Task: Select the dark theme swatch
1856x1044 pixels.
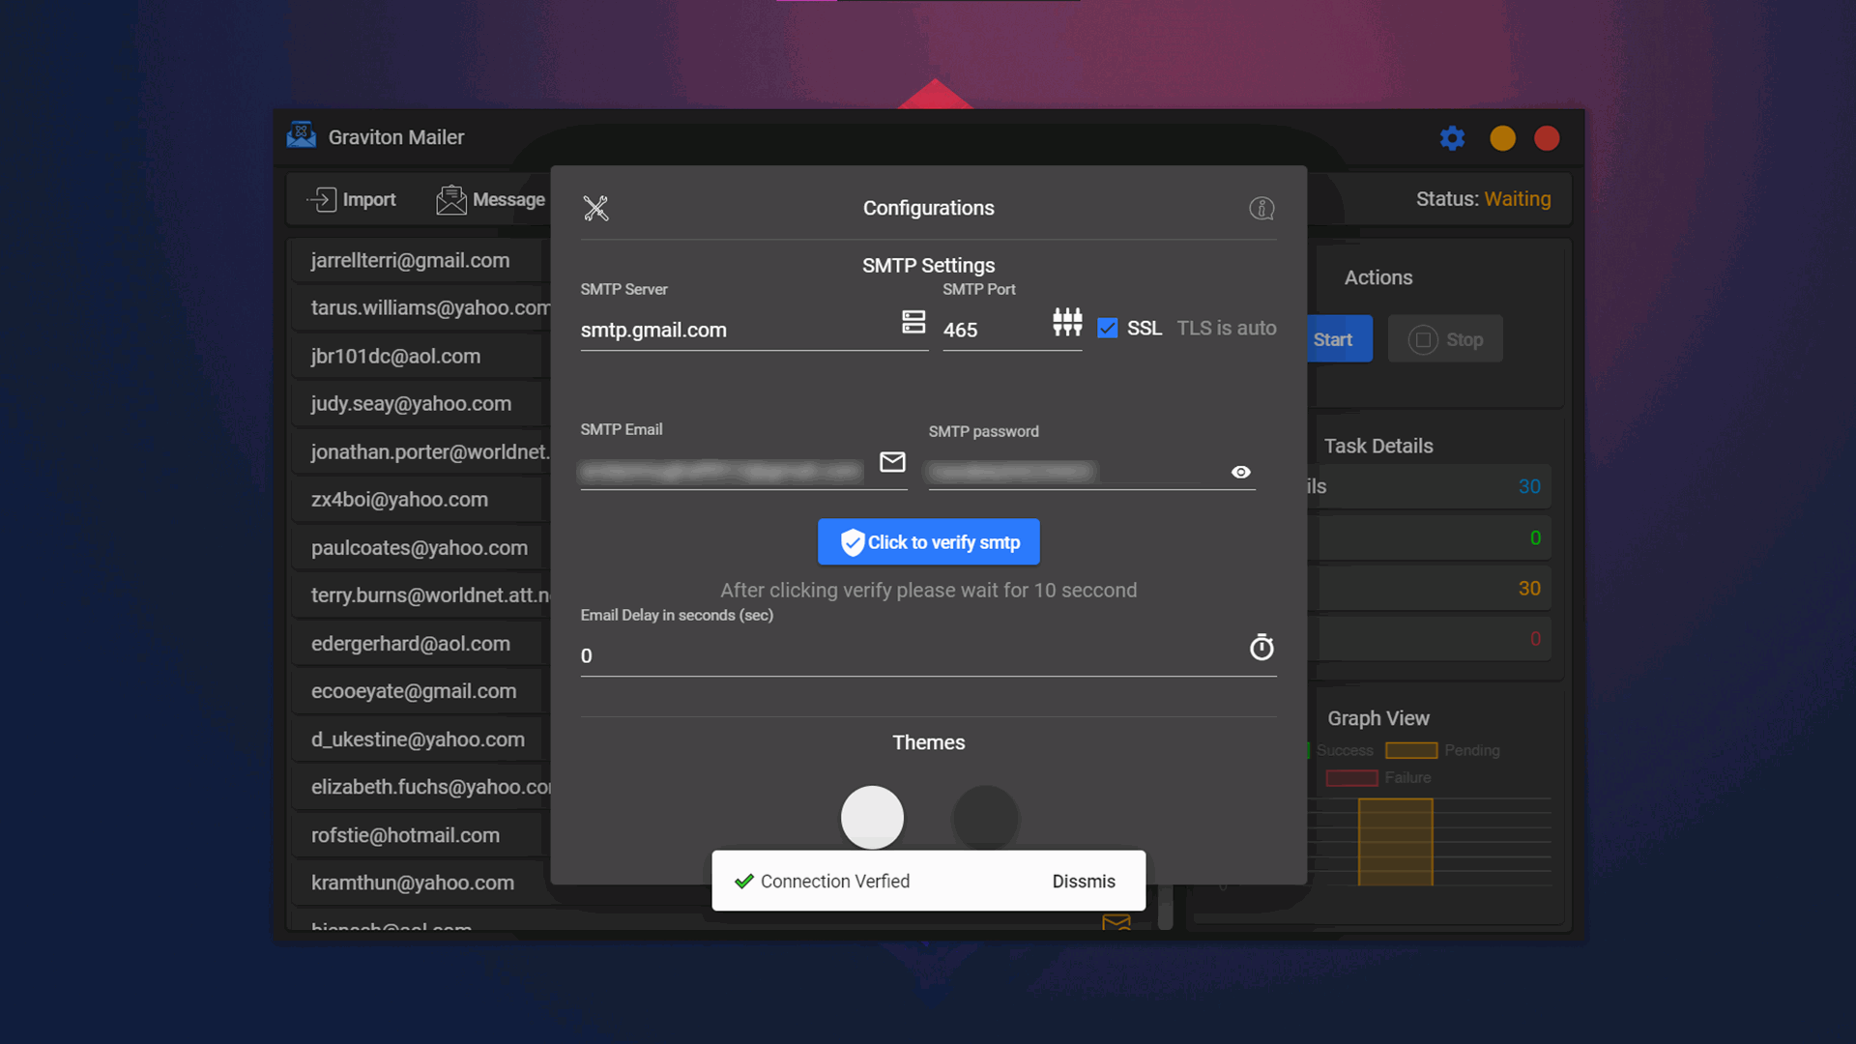Action: click(985, 818)
